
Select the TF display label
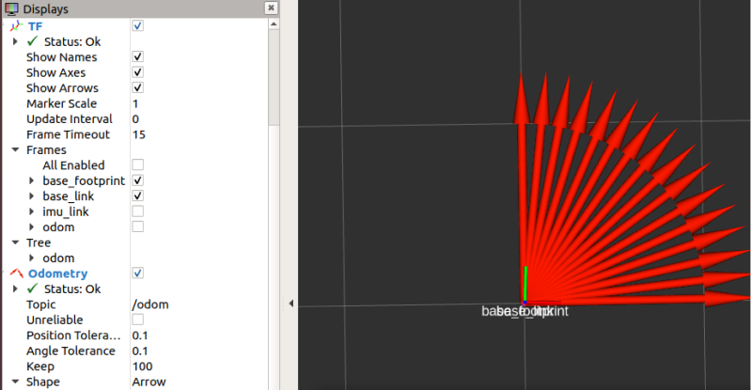[x=35, y=26]
